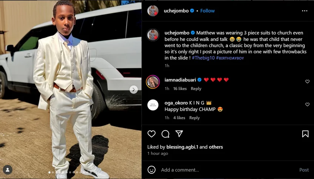The width and height of the screenshot is (314, 179).
Task: Follow the uchejombo account
Action: (207, 11)
